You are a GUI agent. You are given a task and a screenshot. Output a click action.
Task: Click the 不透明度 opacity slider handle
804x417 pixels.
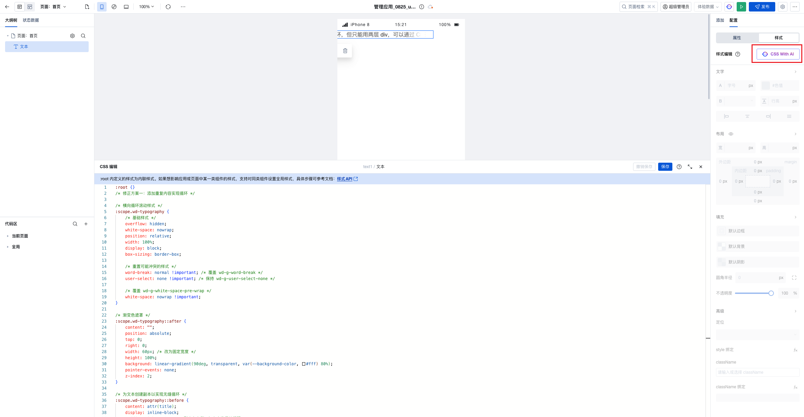[771, 293]
